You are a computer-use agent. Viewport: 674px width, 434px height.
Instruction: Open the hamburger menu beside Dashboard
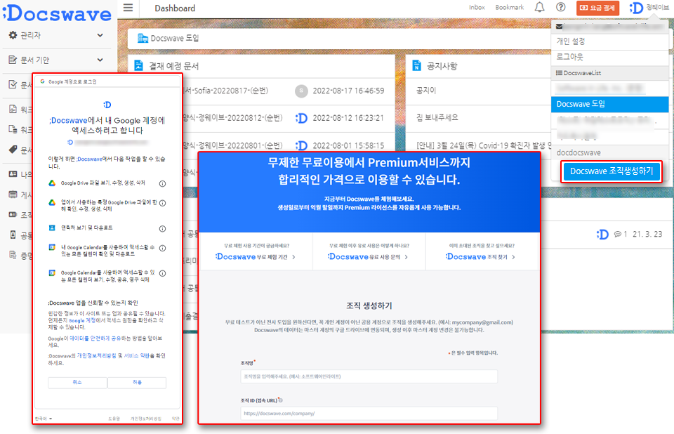coord(128,8)
